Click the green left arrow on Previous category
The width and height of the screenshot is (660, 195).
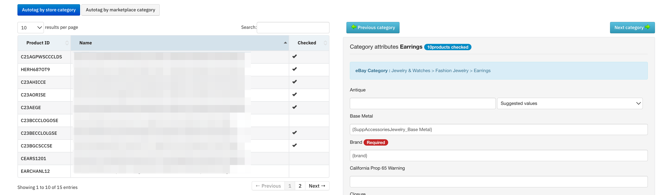pos(354,27)
